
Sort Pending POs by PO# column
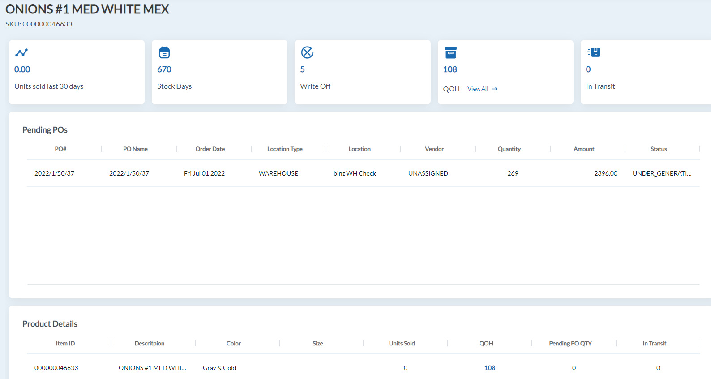click(60, 149)
